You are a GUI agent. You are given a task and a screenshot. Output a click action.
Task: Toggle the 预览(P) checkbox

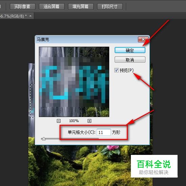[x=116, y=70]
